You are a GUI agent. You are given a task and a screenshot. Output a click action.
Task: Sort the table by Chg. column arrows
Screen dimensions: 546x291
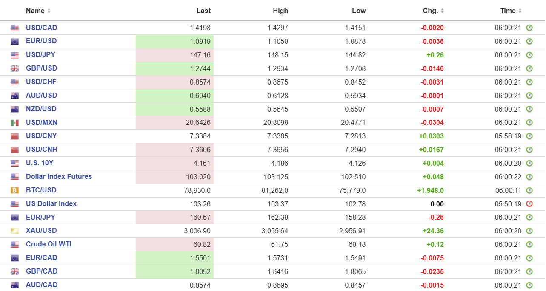(442, 11)
